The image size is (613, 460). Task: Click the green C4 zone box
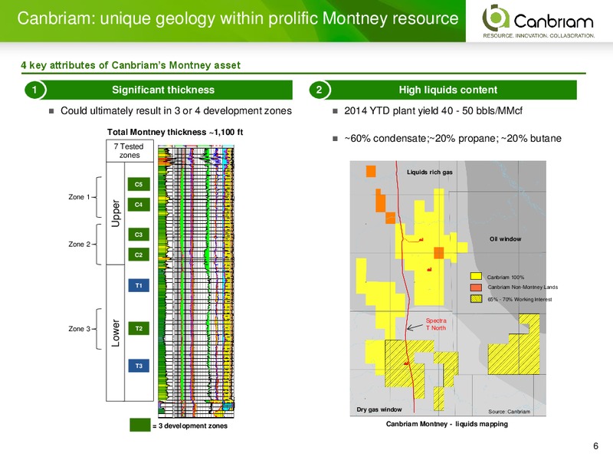[x=139, y=205]
